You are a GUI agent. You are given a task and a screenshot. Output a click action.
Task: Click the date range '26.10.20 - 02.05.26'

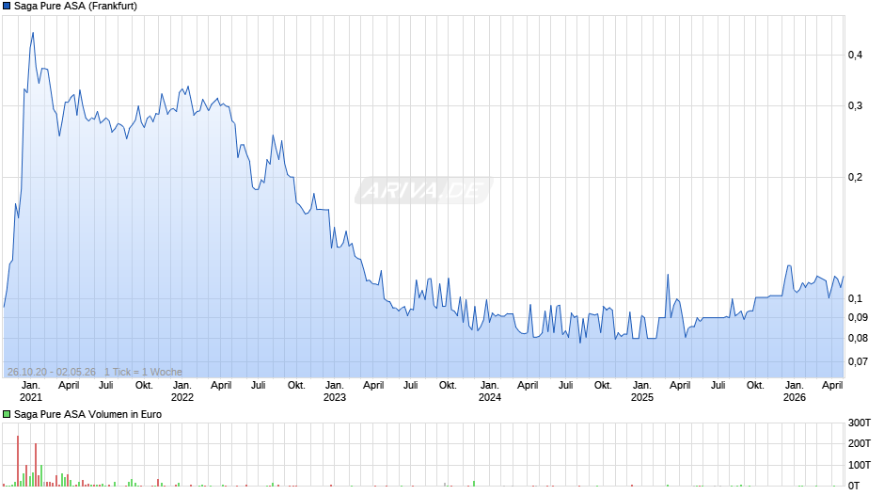52,372
